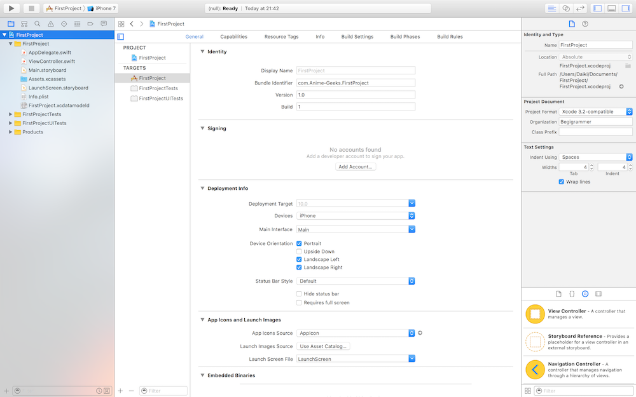Open the Report navigator speech-bubble icon
The width and height of the screenshot is (636, 397).
click(104, 24)
